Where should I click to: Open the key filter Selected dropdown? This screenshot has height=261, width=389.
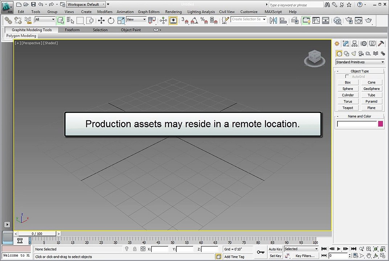point(301,249)
